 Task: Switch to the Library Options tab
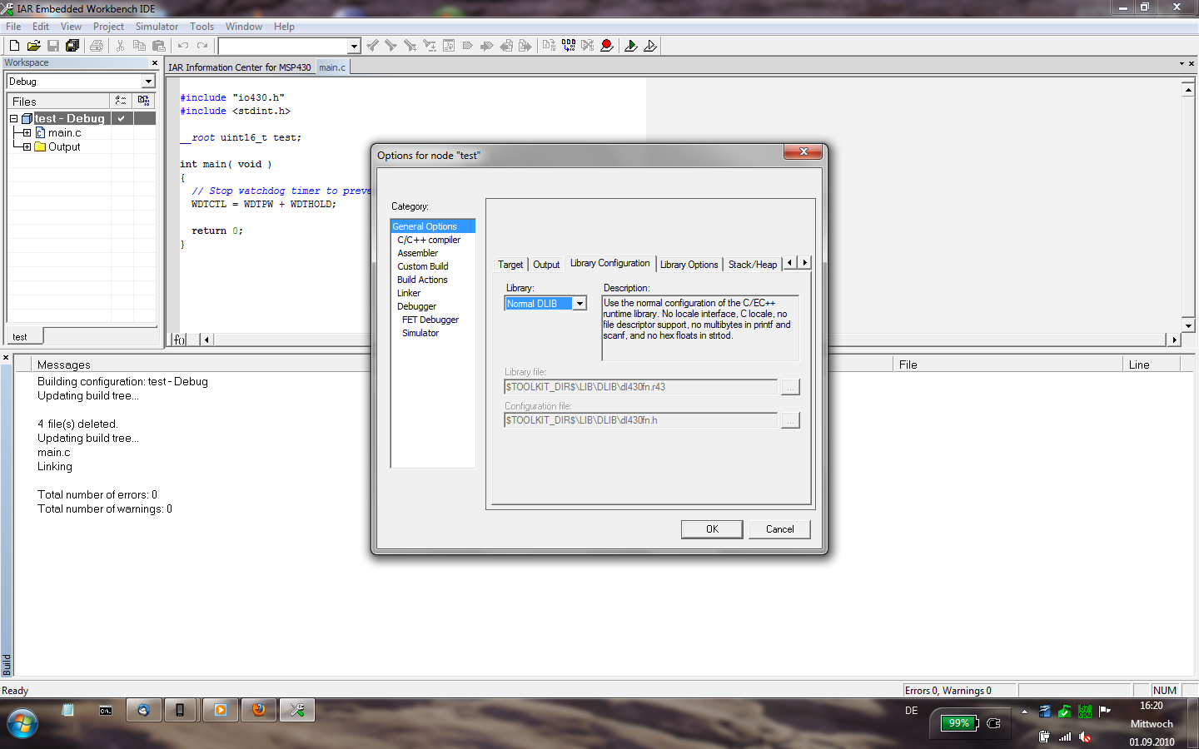[x=689, y=265]
